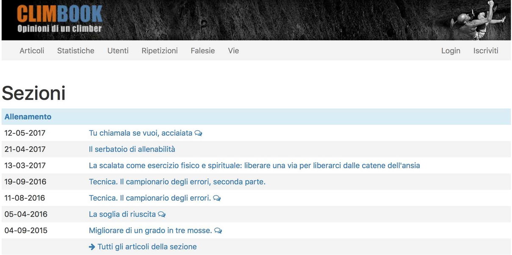Open article 'Tu chiamala se vuoi, acciaiata'

point(140,133)
